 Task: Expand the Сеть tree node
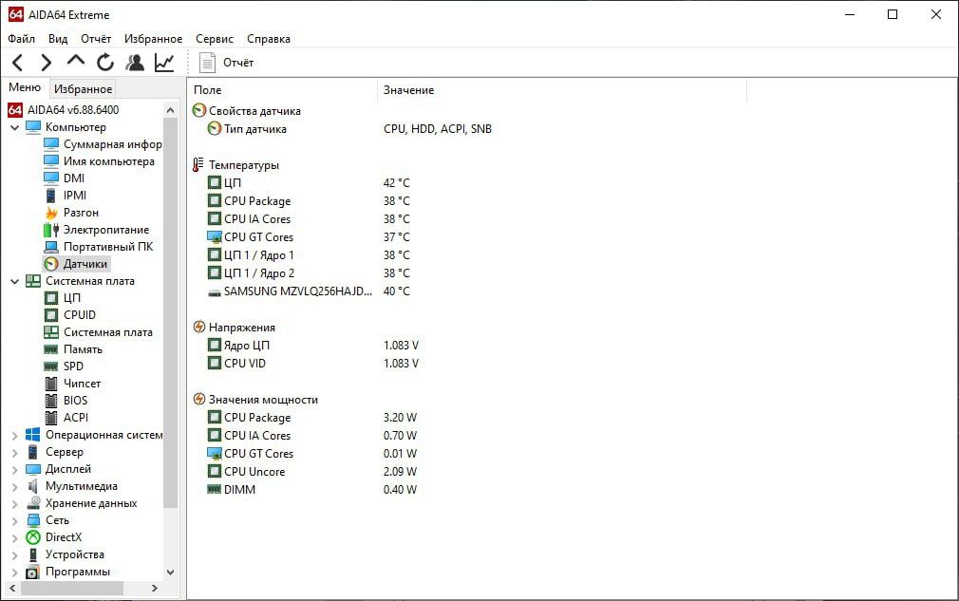(14, 521)
